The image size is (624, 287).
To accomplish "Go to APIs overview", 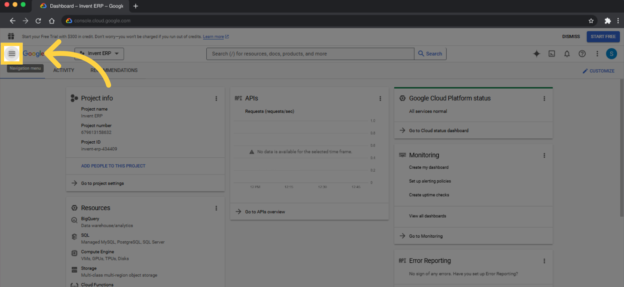I will tap(265, 212).
